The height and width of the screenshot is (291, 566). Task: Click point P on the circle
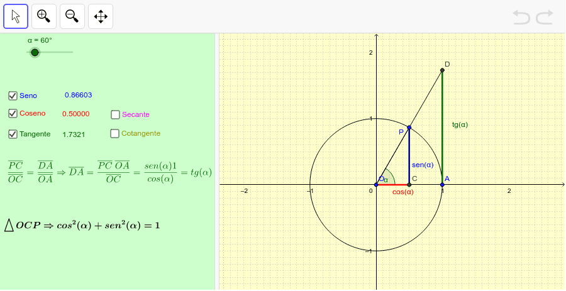point(409,128)
